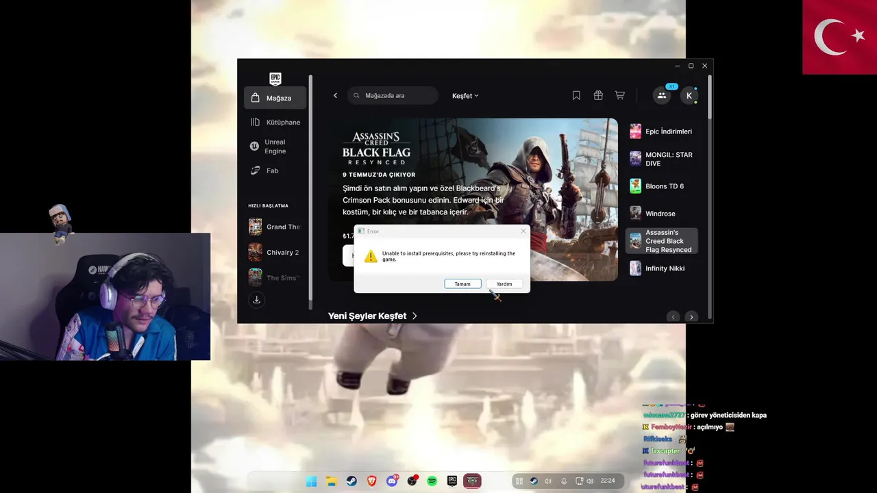The height and width of the screenshot is (493, 877).
Task: Select Assassin's Creed Black Flag Resynced list item
Action: [662, 241]
